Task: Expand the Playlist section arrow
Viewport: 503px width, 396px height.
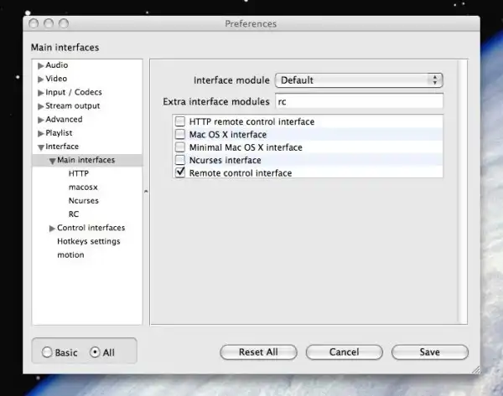Action: (x=40, y=133)
